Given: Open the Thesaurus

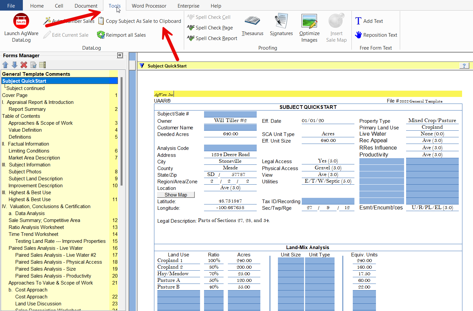Looking at the screenshot, I should point(252,25).
